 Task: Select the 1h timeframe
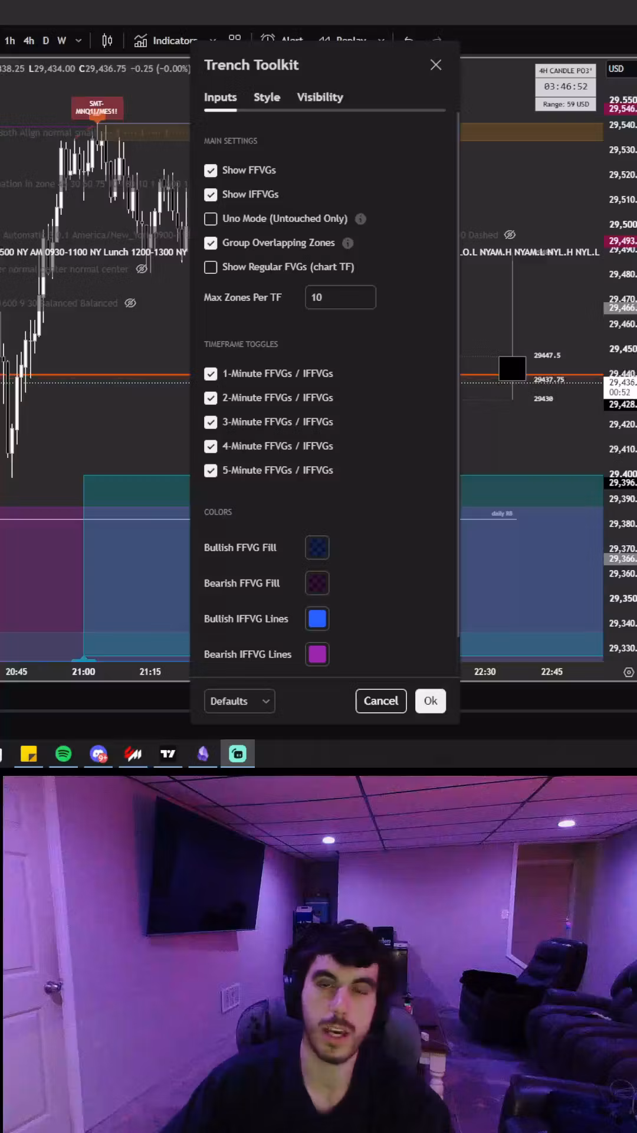(x=10, y=41)
